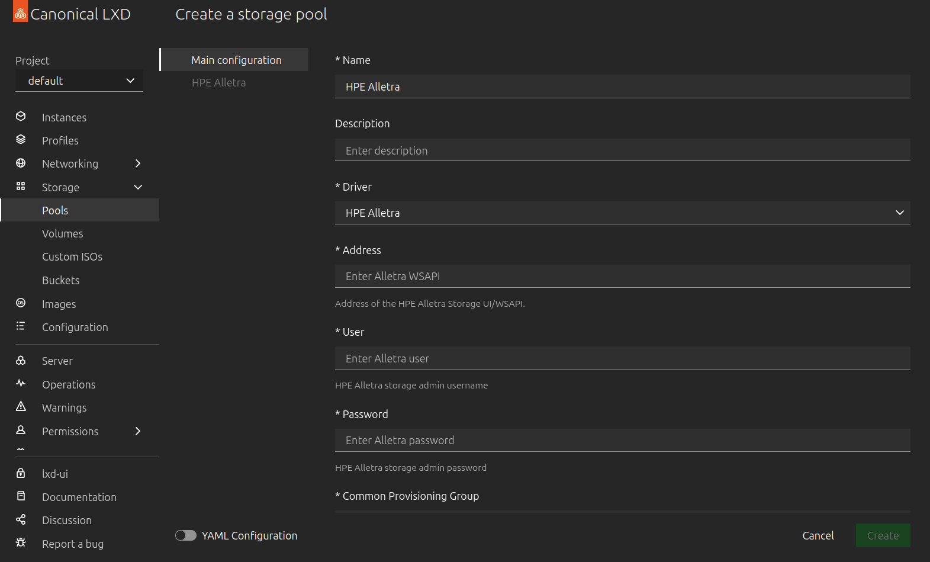930x562 pixels.
Task: Collapse the Storage submenu chevron
Action: pyautogui.click(x=138, y=187)
